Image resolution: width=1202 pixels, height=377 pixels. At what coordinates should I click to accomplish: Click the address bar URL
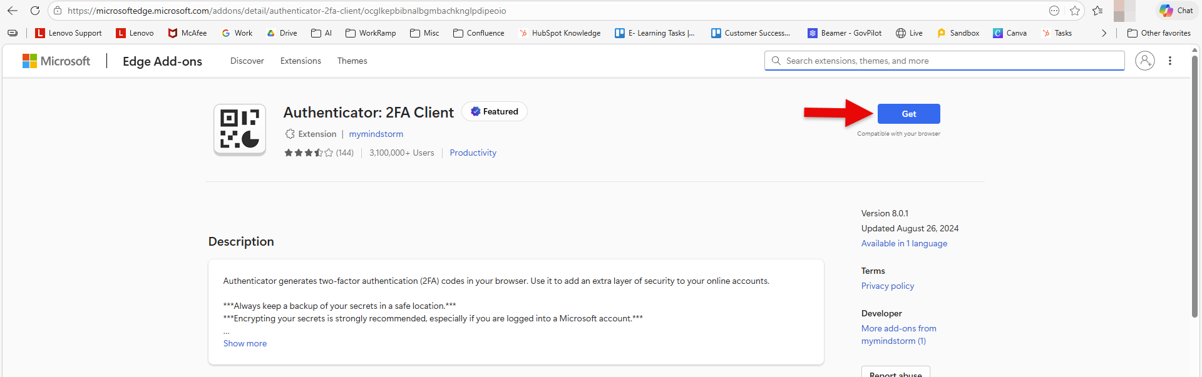(x=287, y=11)
